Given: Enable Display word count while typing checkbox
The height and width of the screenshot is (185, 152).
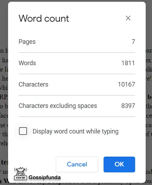Looking at the screenshot, I should pos(23,131).
